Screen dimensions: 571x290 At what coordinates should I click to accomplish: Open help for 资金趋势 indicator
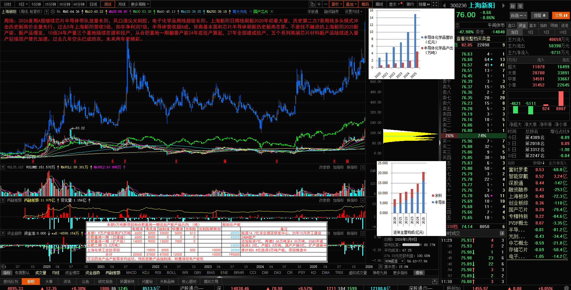tap(3, 233)
